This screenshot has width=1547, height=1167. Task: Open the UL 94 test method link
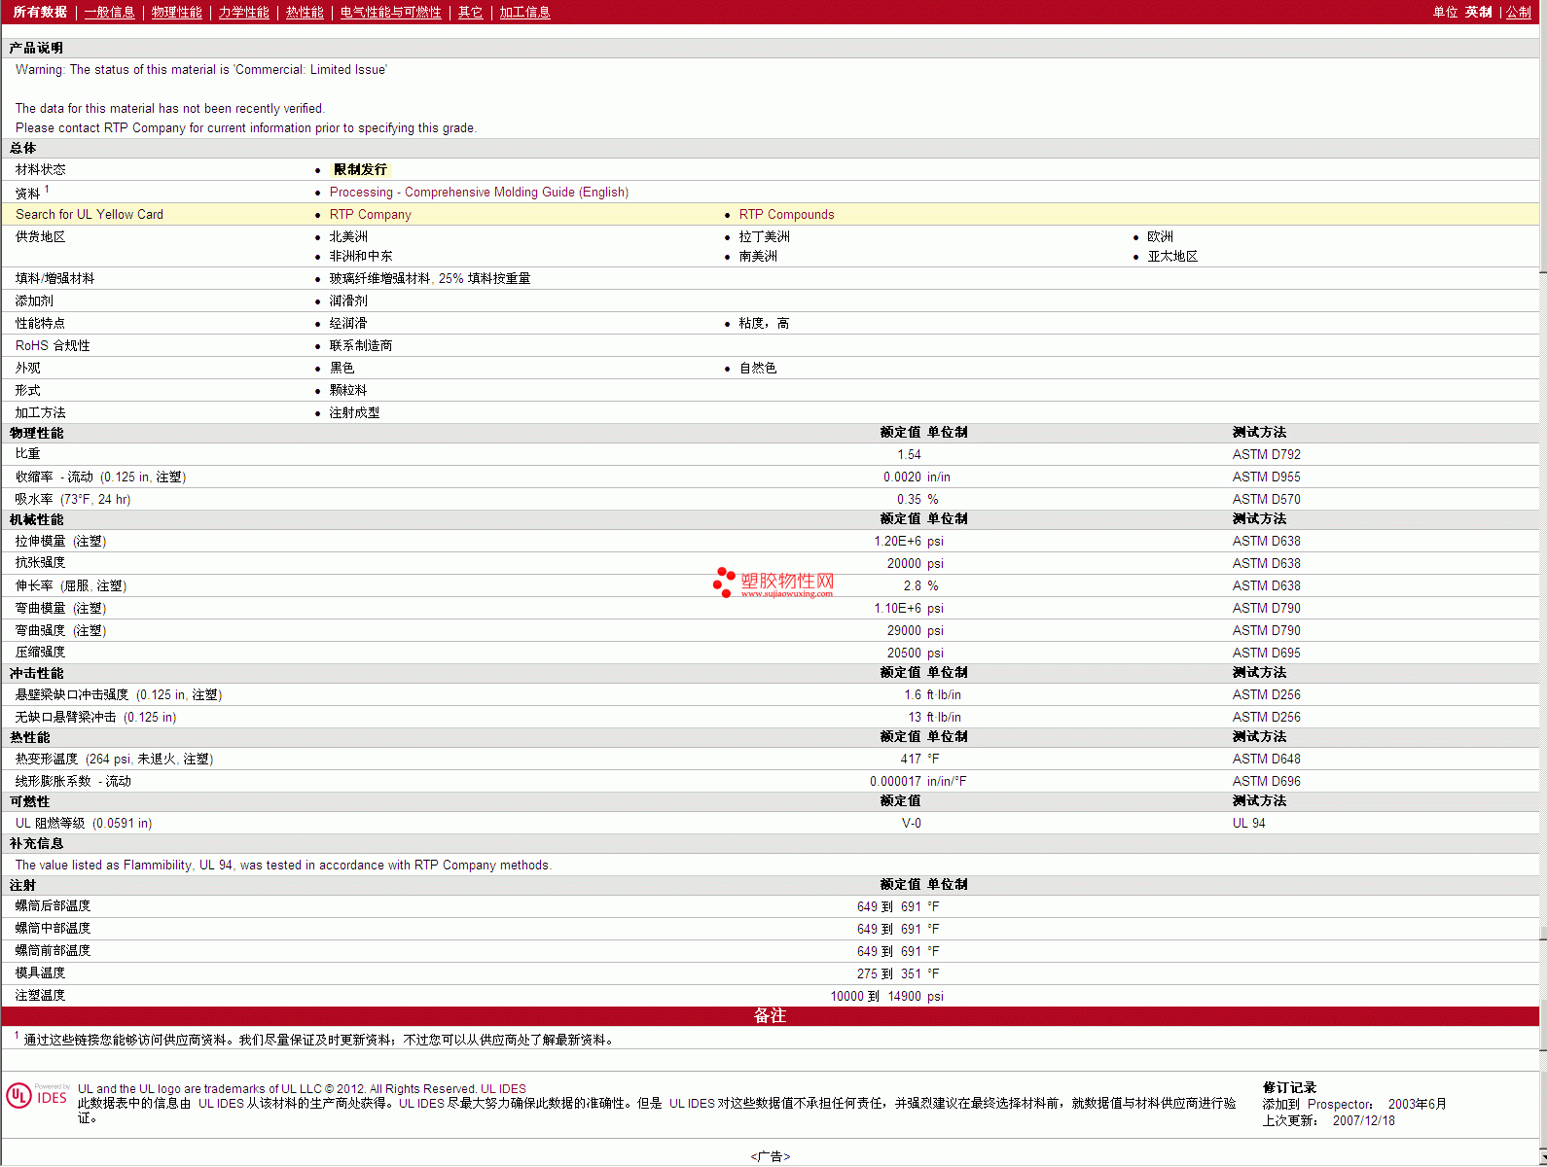(x=1248, y=824)
